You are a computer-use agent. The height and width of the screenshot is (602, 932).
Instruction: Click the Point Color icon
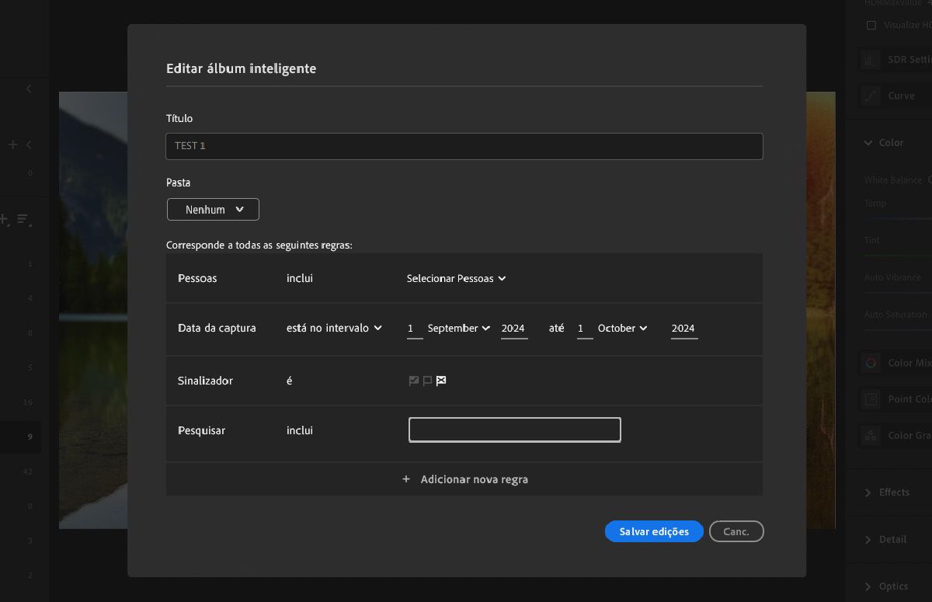tap(871, 399)
